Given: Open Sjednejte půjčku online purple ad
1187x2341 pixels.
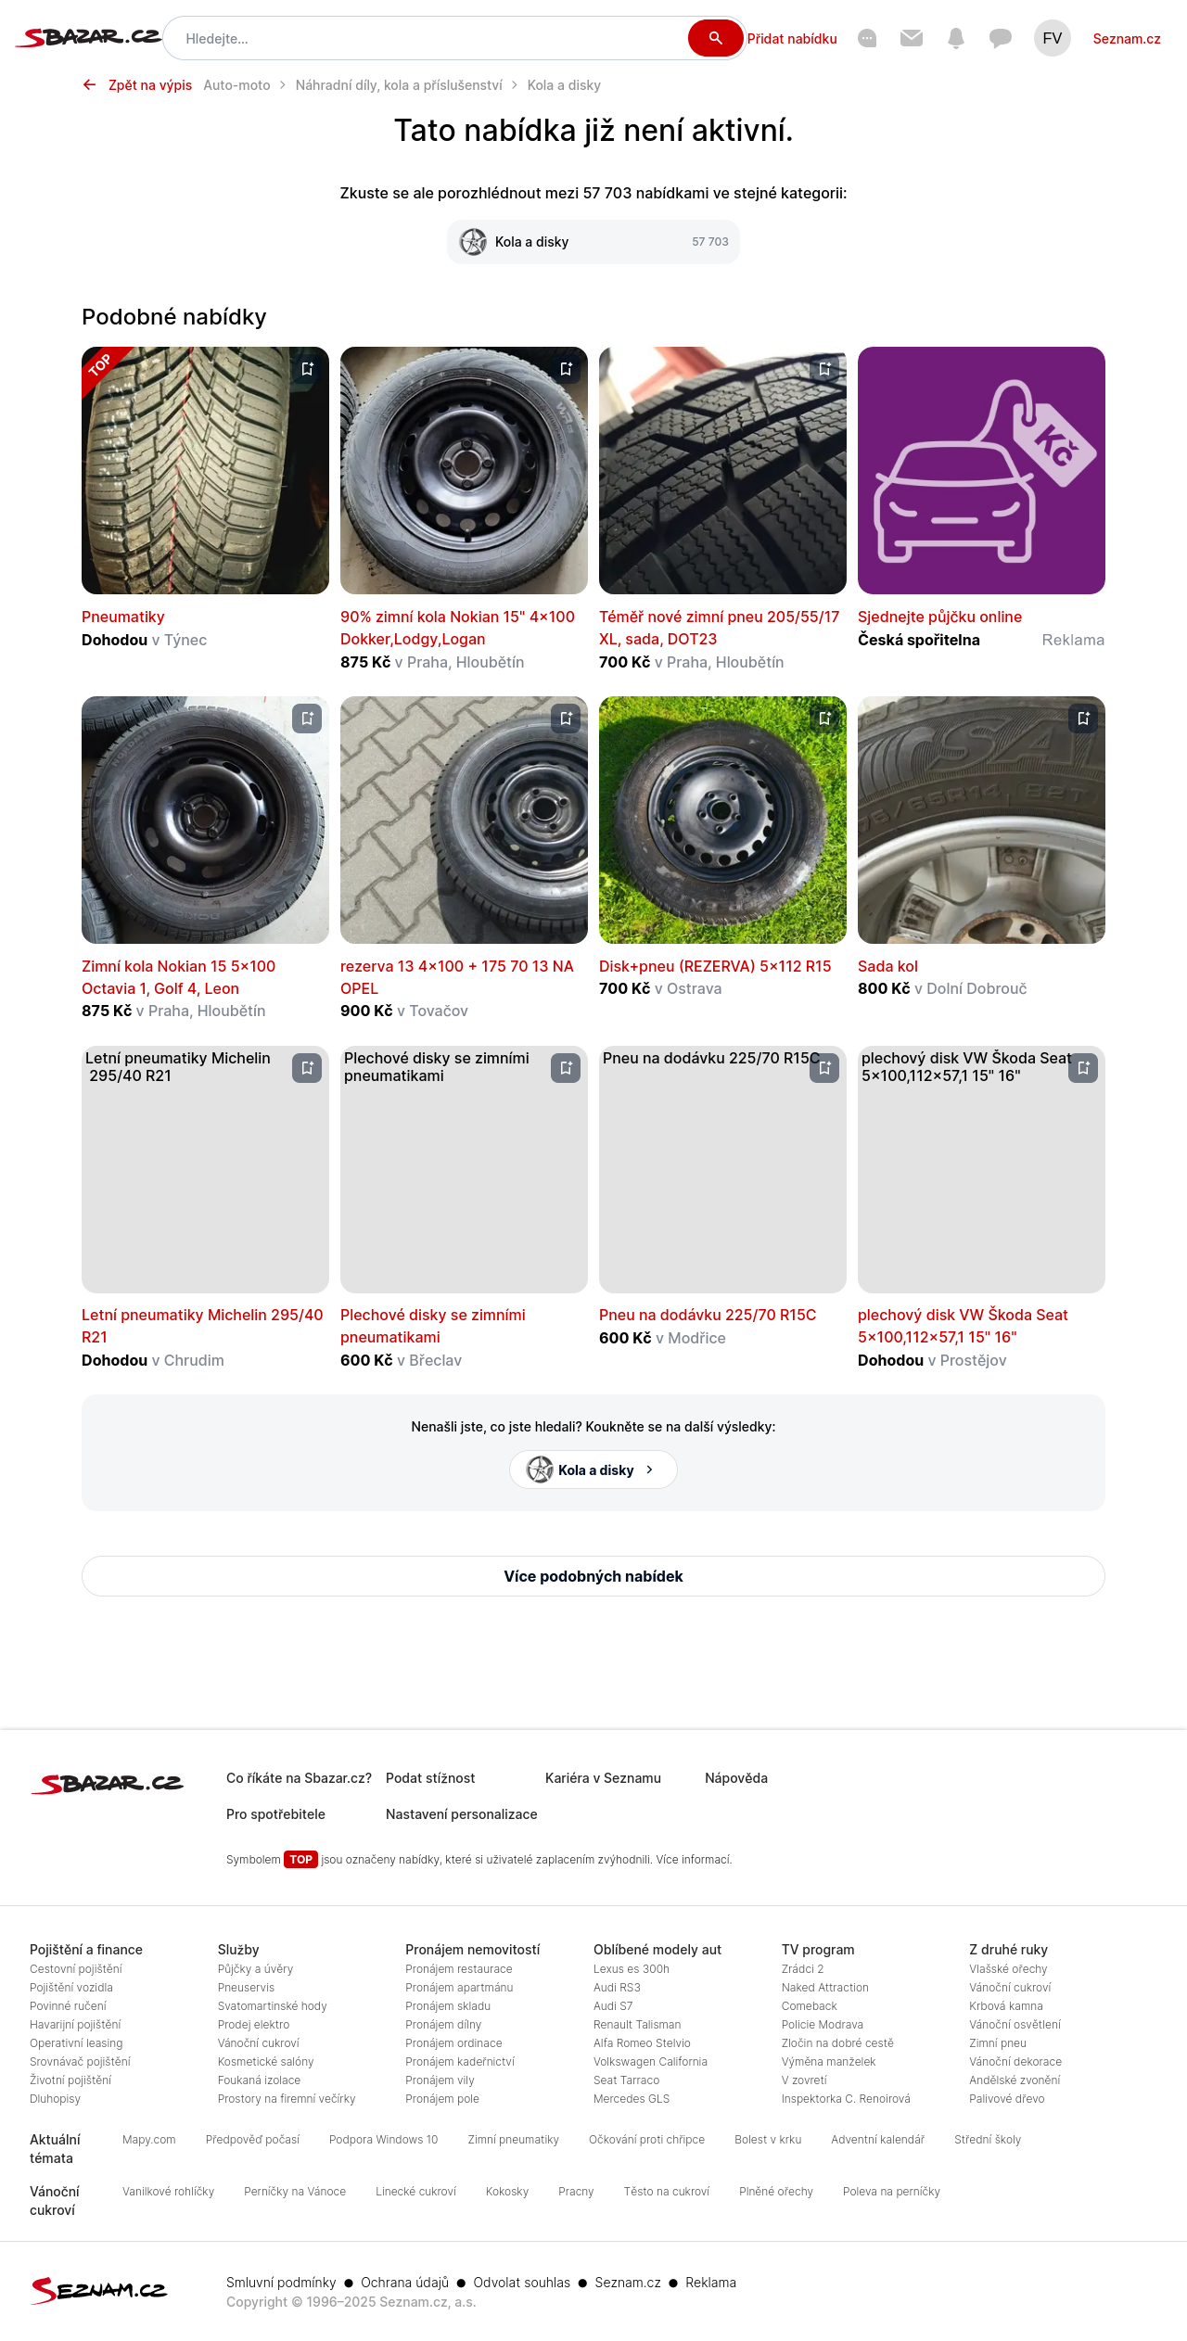Looking at the screenshot, I should pos(981,470).
